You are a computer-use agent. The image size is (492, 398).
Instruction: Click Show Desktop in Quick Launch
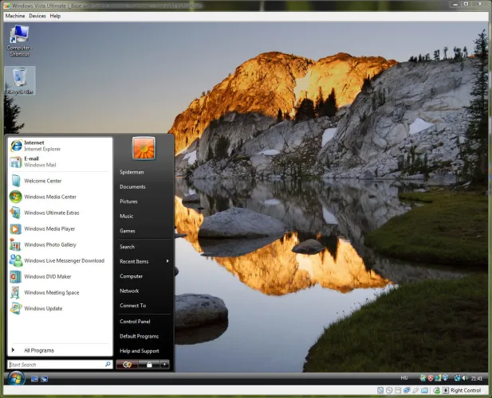pos(34,379)
